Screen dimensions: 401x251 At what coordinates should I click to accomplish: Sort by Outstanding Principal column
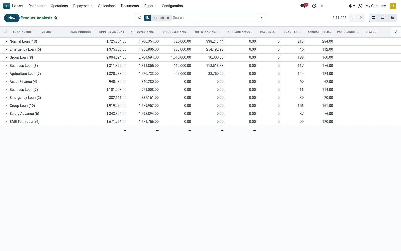click(208, 32)
